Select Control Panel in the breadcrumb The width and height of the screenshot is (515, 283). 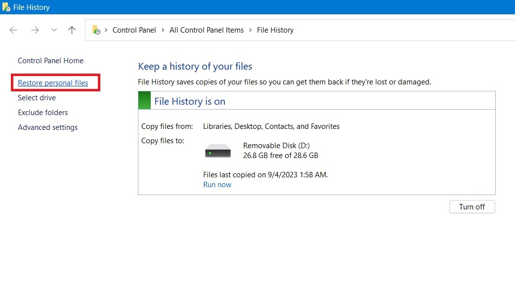click(134, 30)
